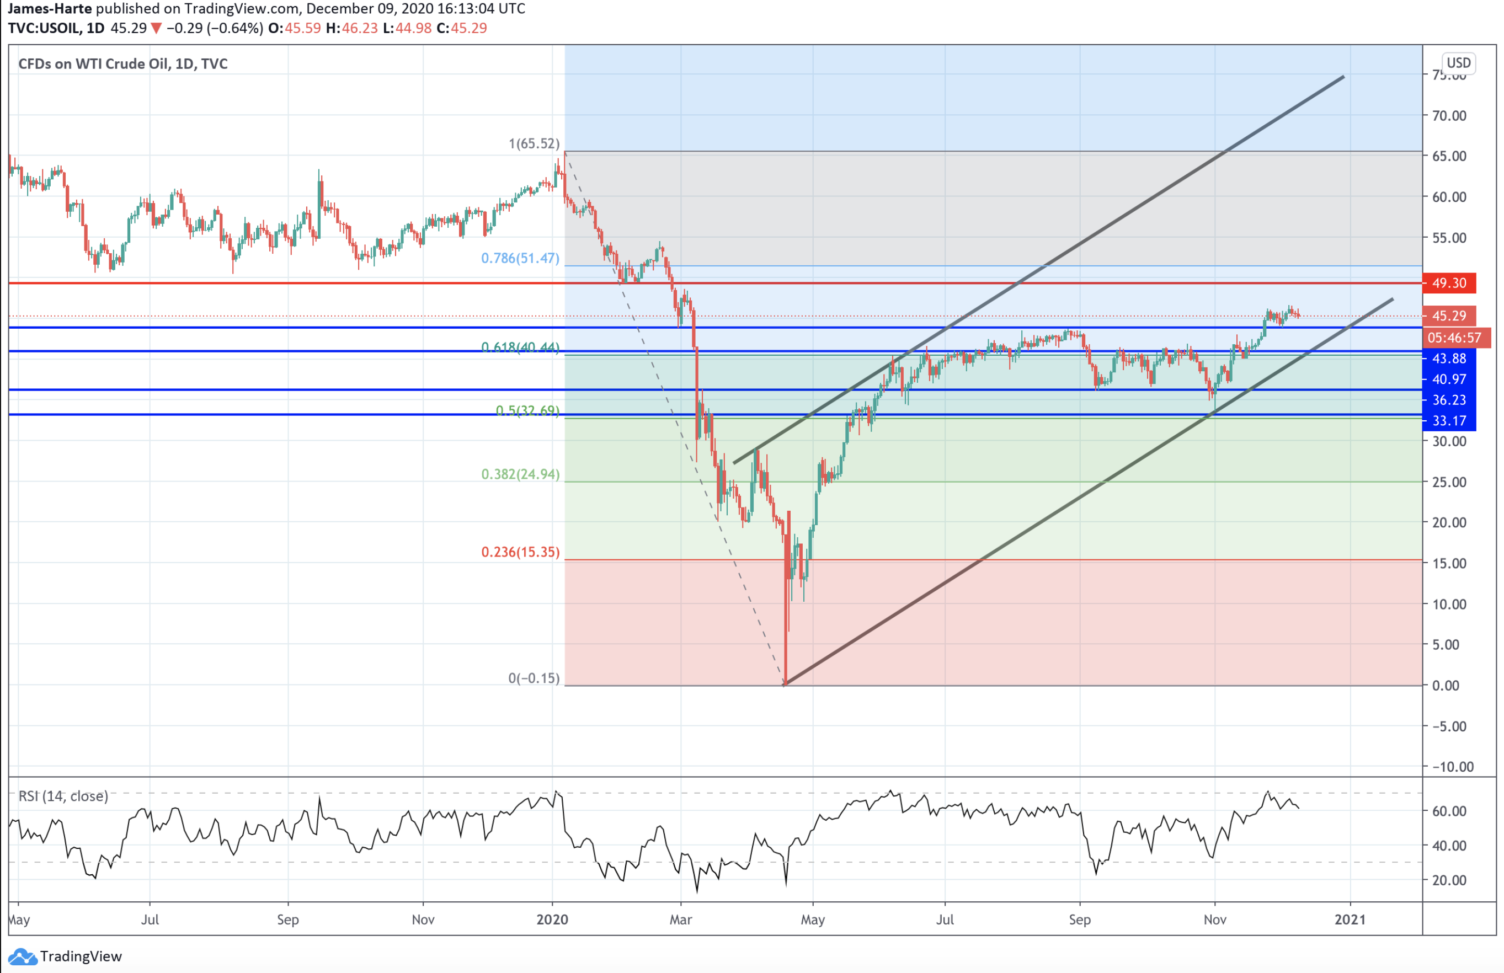Click the 05:46:57 countdown timer label

pos(1454,338)
